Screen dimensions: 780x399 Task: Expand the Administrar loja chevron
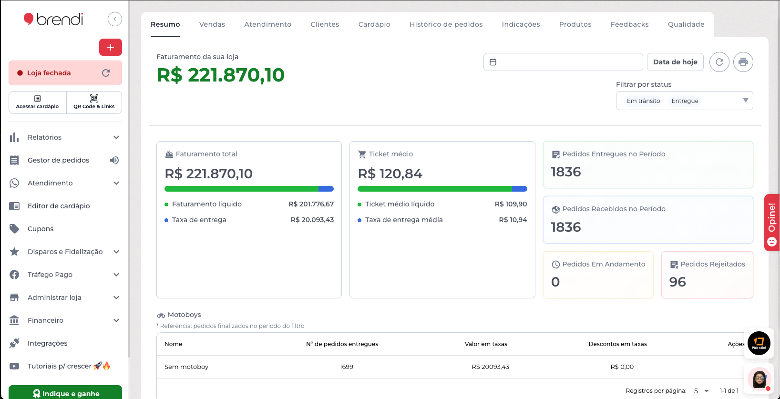click(116, 297)
